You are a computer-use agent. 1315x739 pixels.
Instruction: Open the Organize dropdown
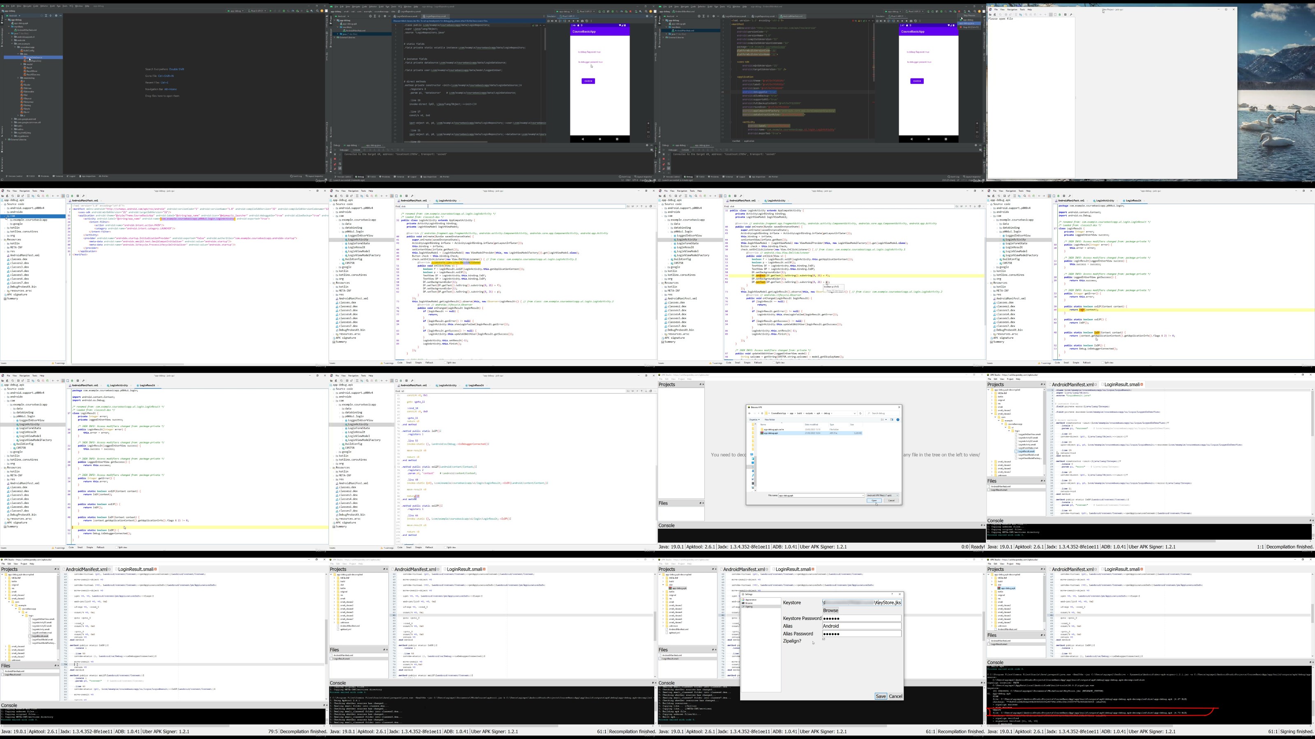pyautogui.click(x=754, y=420)
